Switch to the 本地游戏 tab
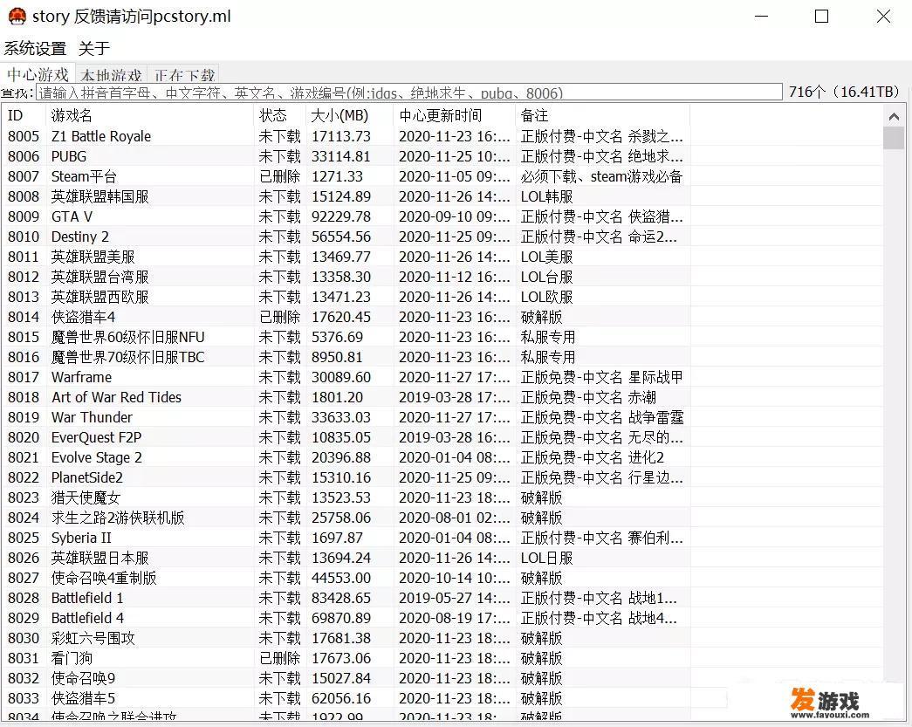912x727 pixels. 111,75
